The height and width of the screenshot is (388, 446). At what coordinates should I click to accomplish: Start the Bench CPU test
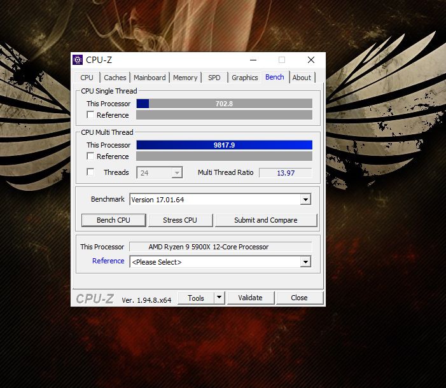click(113, 220)
